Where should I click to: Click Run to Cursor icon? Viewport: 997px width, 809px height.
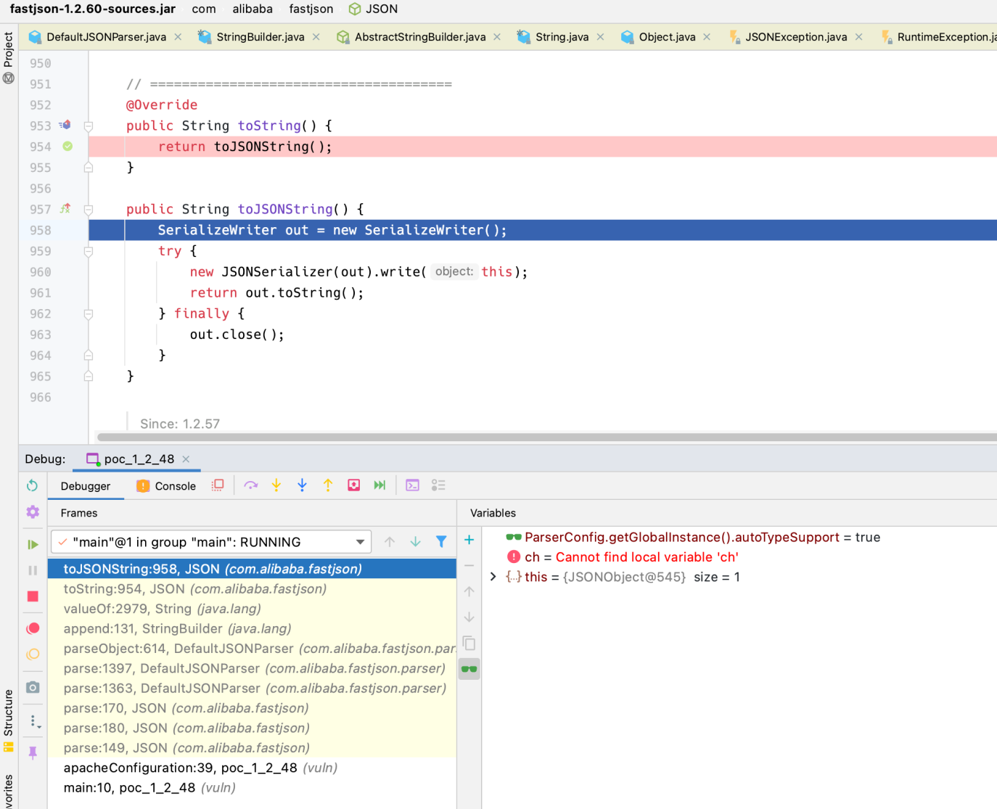click(379, 485)
